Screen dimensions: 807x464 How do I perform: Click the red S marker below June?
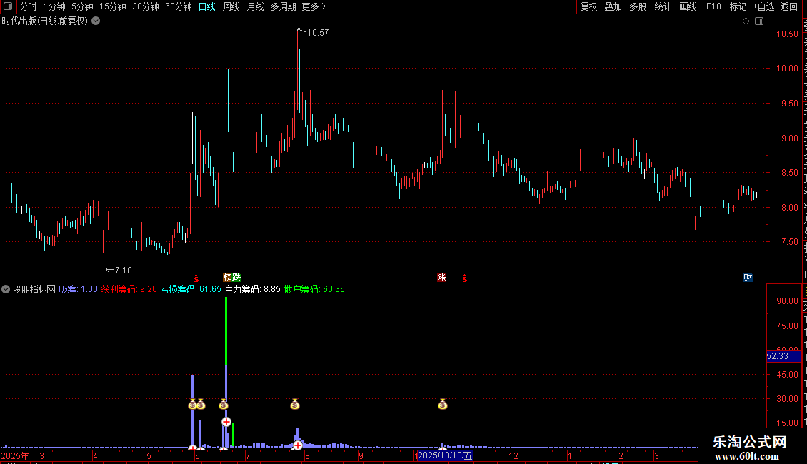(196, 278)
